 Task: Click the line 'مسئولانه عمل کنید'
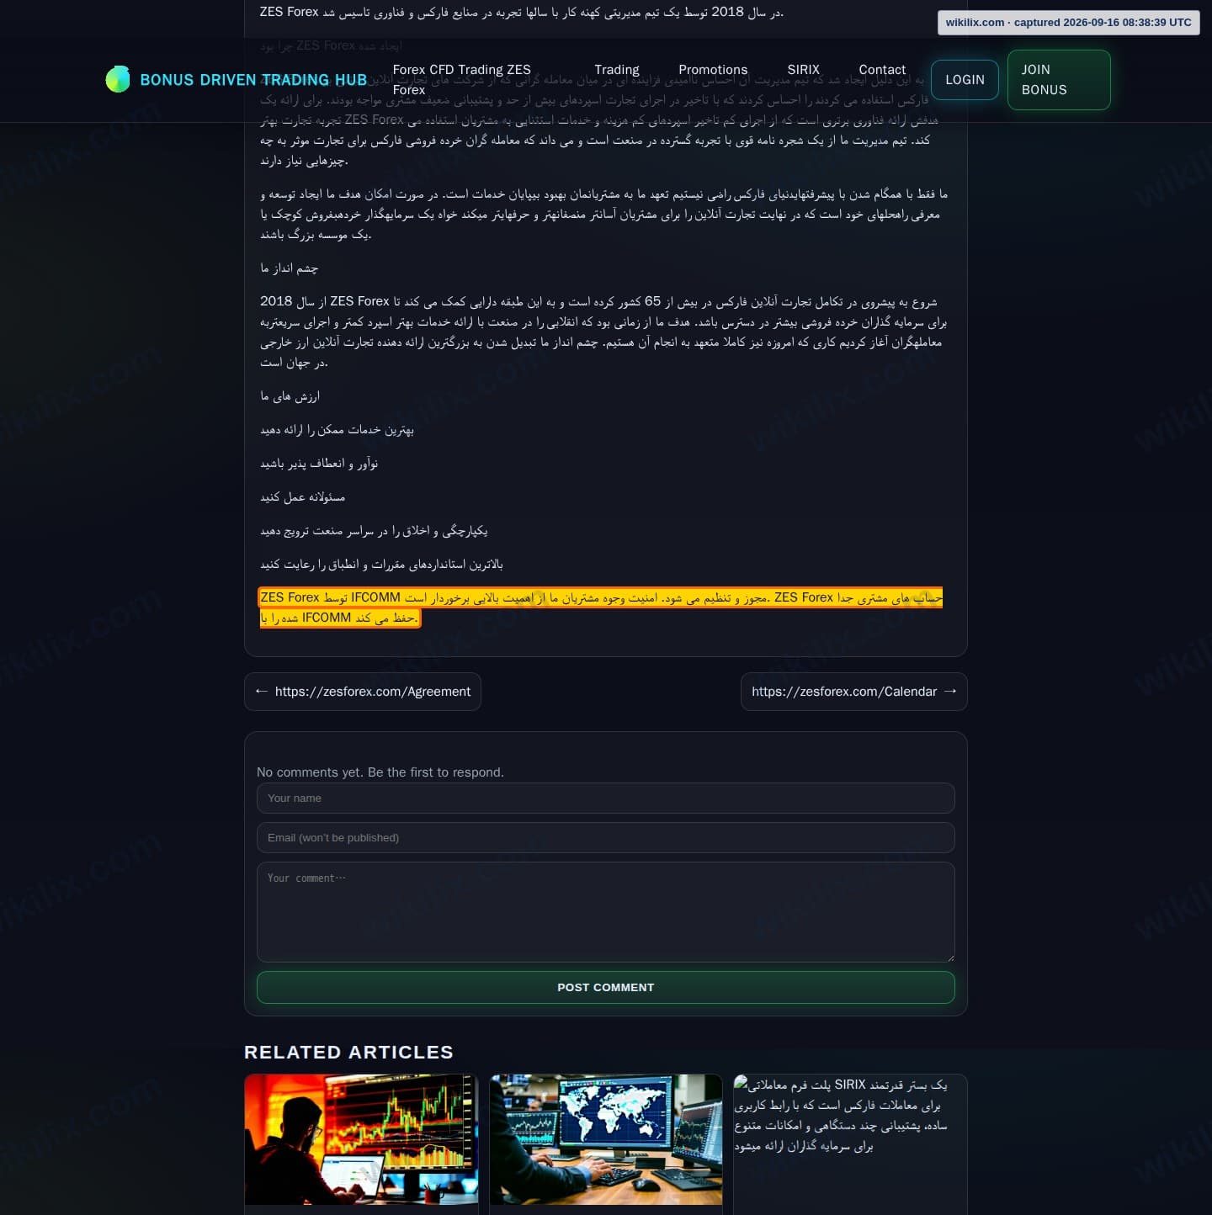click(303, 497)
